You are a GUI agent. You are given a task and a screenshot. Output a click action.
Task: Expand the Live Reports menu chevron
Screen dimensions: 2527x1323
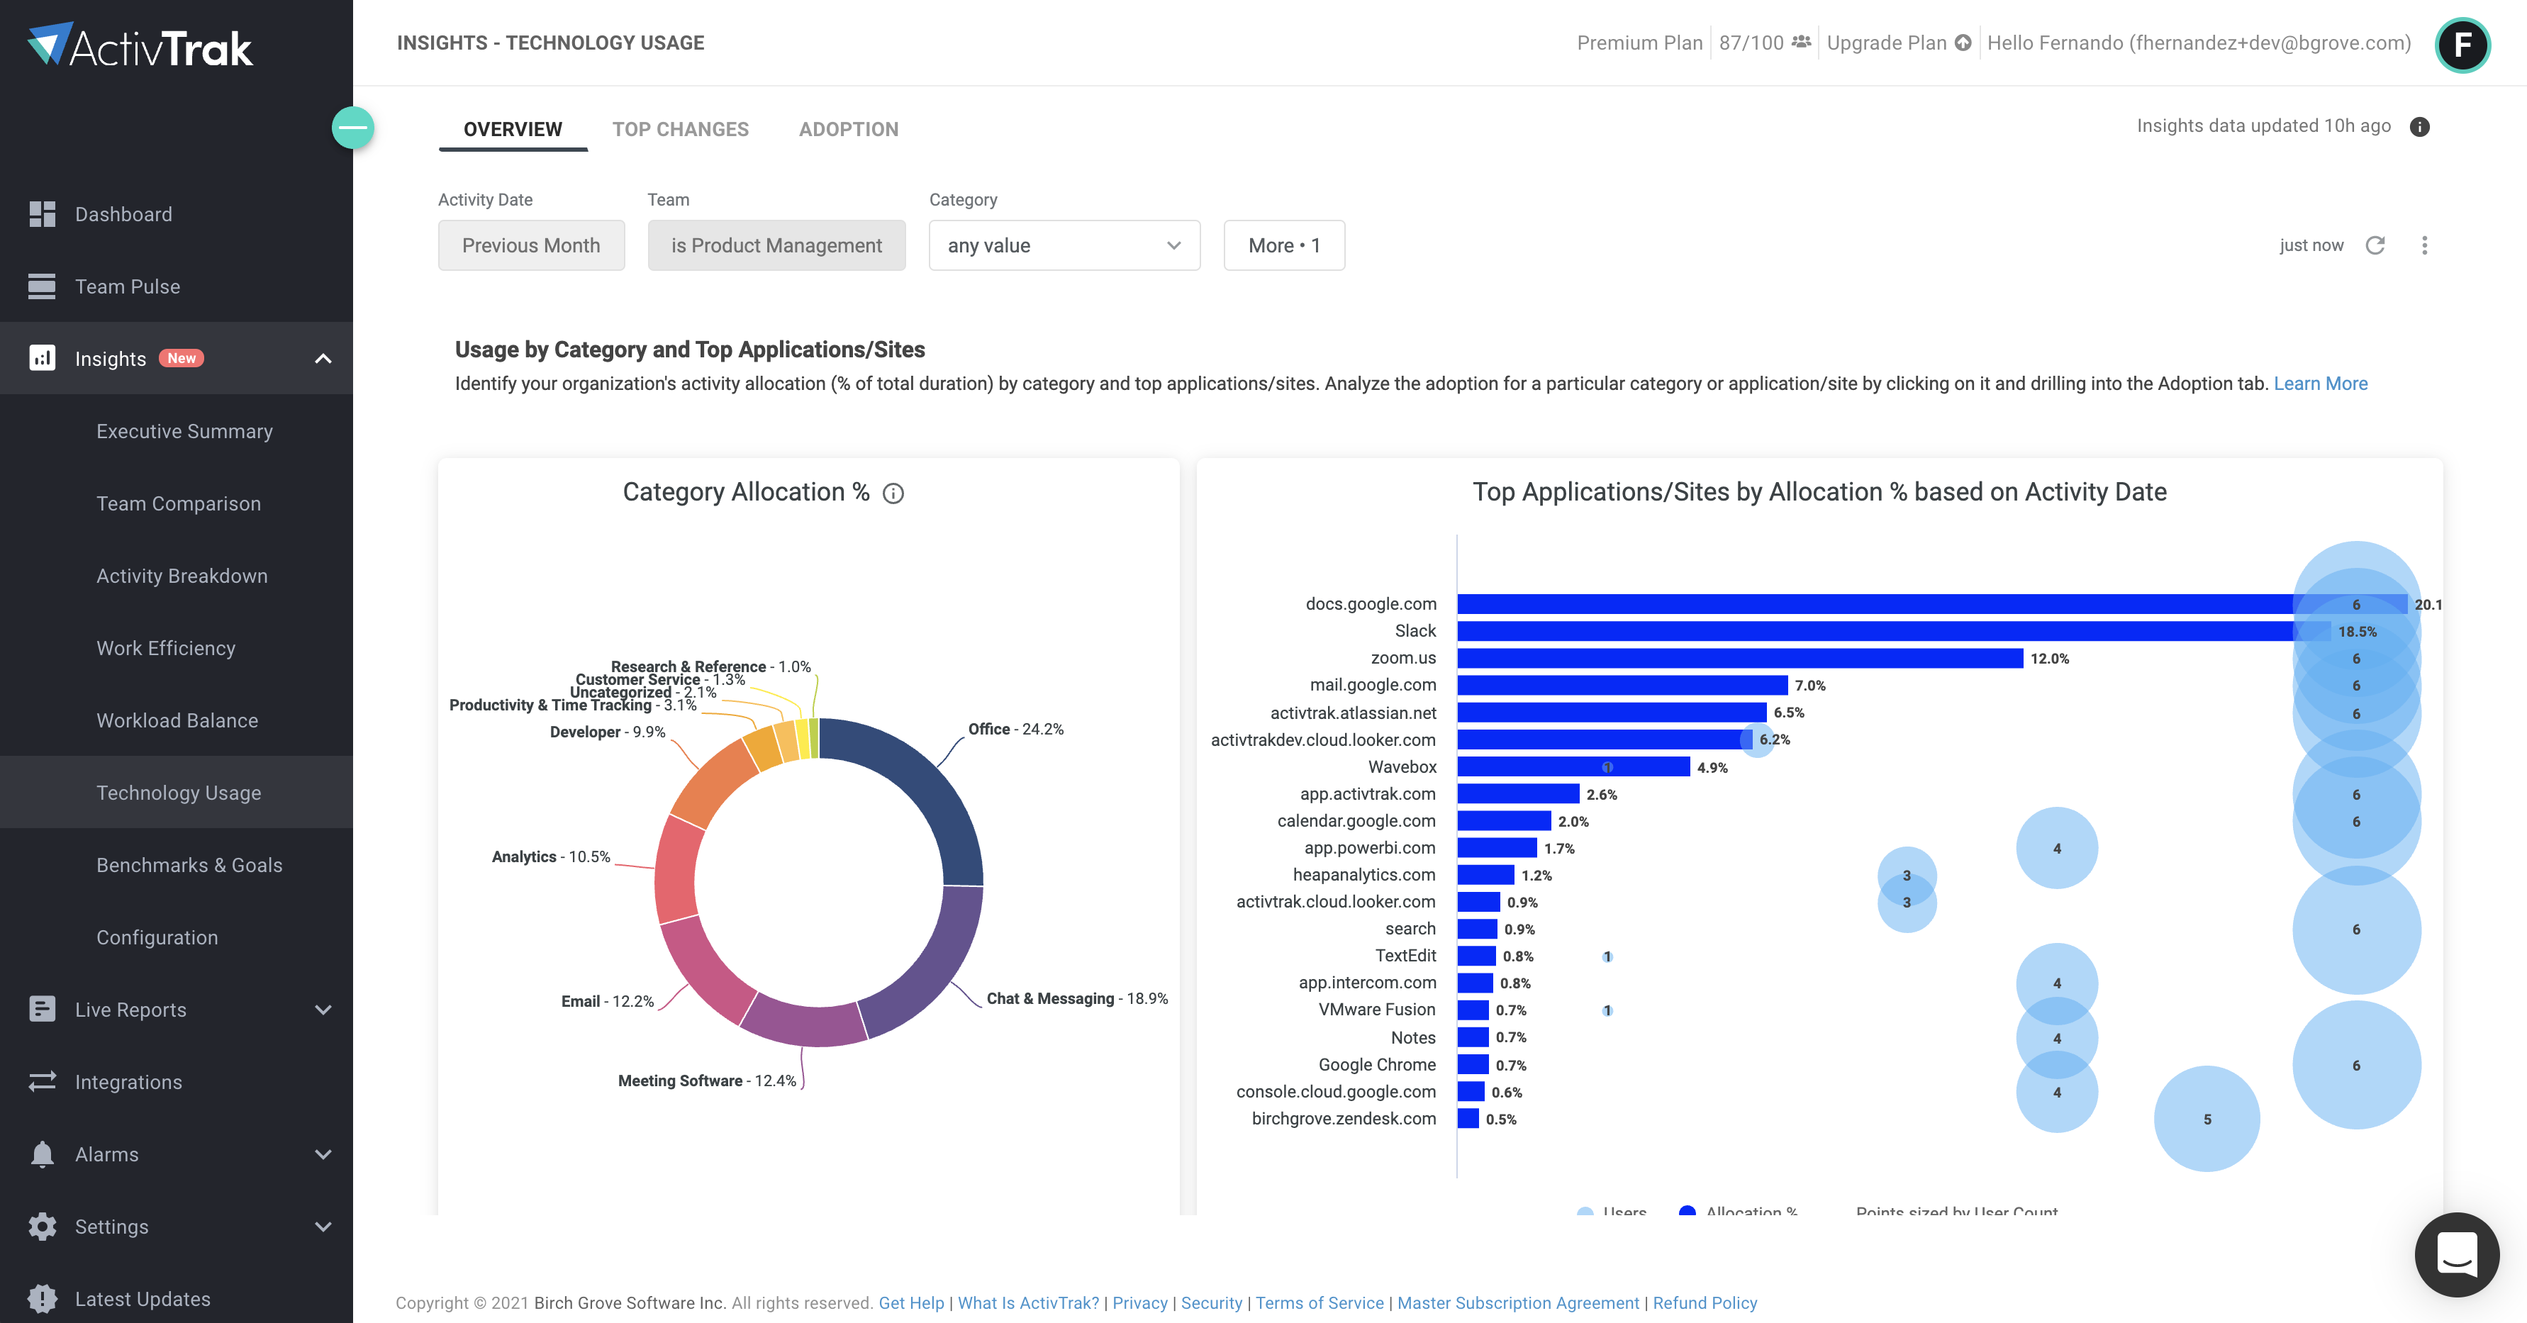[x=323, y=1010]
